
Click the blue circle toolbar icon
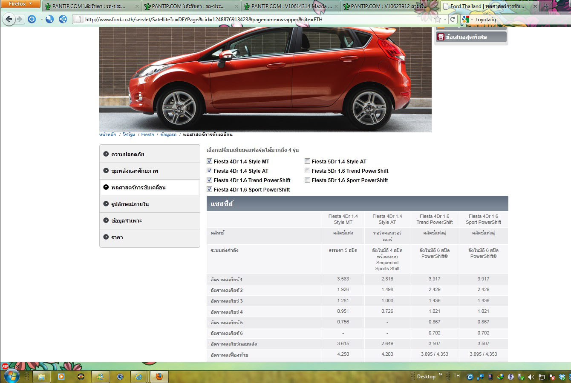32,19
